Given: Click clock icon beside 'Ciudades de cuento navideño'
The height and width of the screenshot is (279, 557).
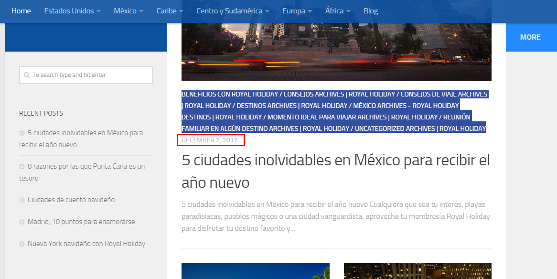Looking at the screenshot, I should [x=22, y=200].
